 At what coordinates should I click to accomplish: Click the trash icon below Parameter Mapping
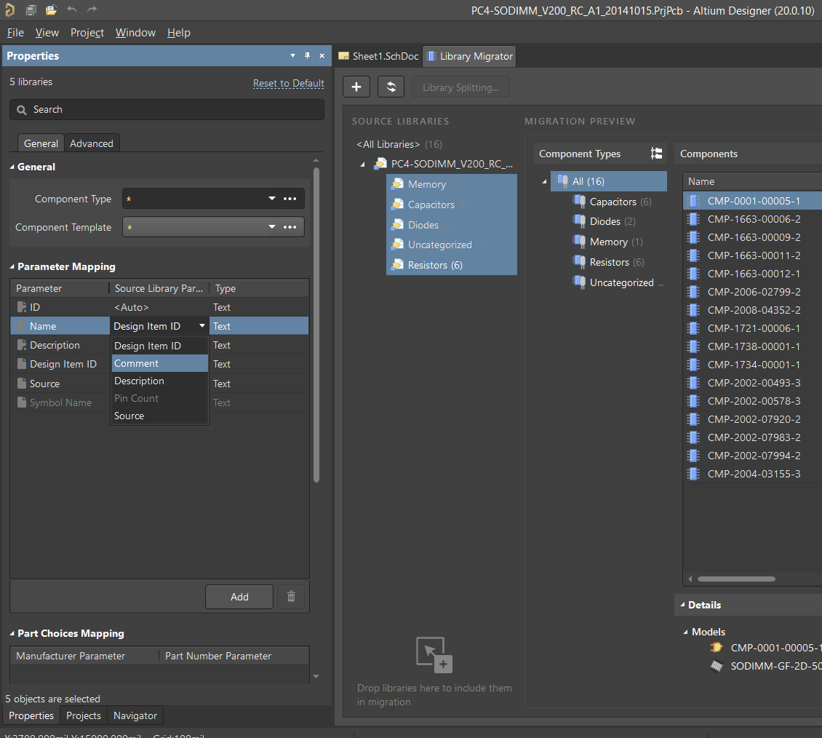click(290, 597)
